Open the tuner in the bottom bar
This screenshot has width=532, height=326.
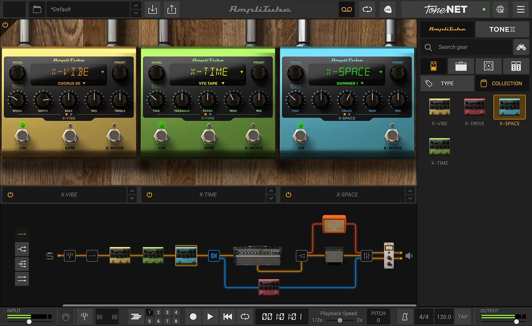point(84,316)
